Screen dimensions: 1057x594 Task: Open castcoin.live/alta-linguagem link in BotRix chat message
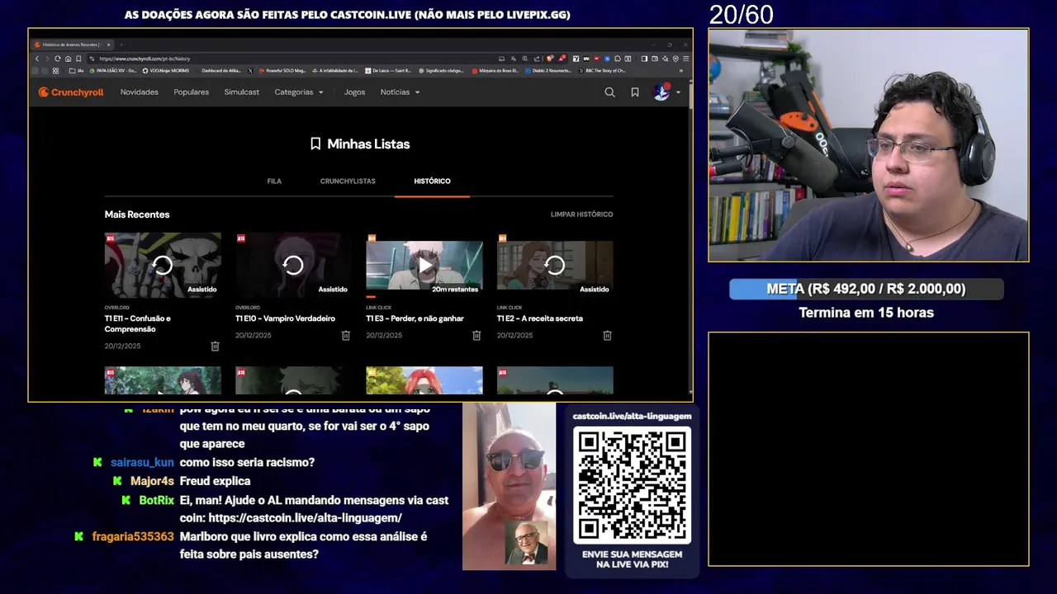[x=305, y=518]
